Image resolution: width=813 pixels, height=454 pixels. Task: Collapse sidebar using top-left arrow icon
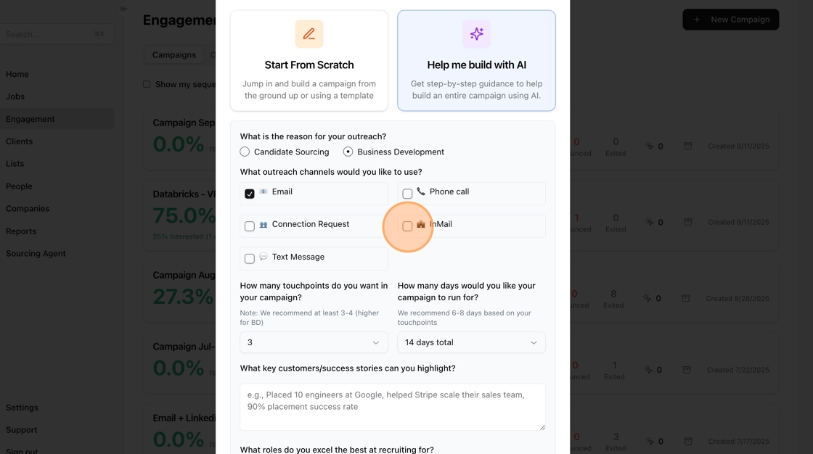click(124, 9)
